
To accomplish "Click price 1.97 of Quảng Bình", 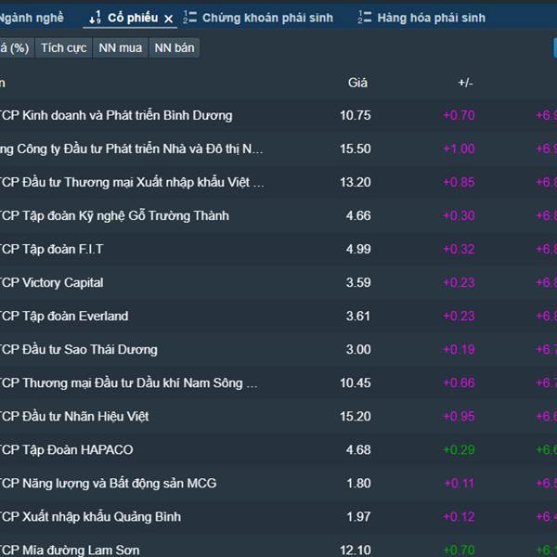I will pyautogui.click(x=358, y=516).
